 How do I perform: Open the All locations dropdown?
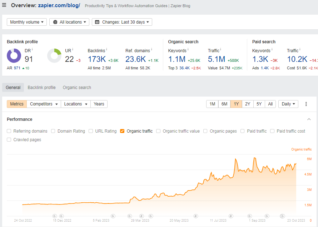pyautogui.click(x=69, y=22)
